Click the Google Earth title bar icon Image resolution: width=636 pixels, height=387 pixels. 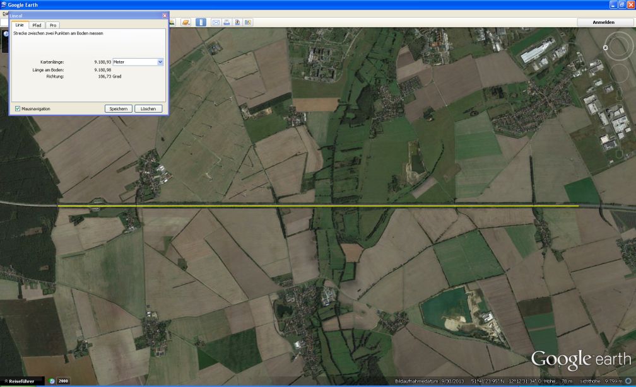(x=4, y=4)
